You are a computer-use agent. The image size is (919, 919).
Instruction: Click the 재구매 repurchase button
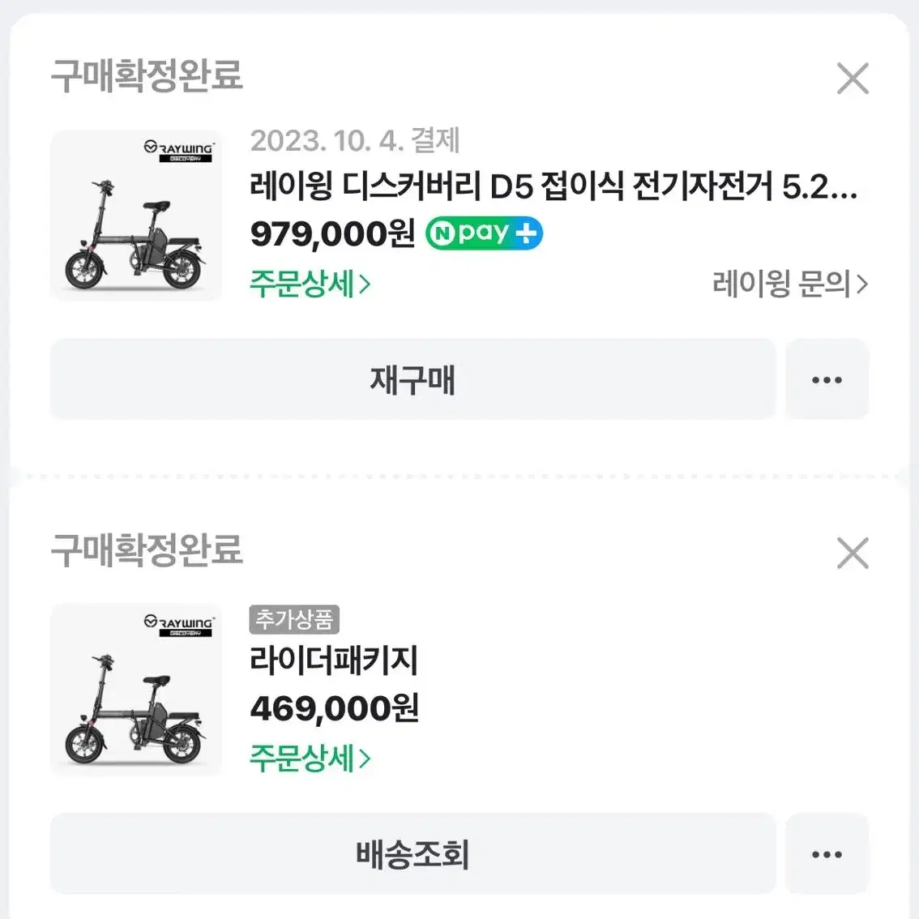pos(412,379)
